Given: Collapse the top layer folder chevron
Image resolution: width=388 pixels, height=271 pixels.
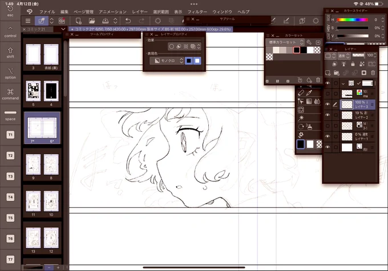Looking at the screenshot, I should 343,84.
